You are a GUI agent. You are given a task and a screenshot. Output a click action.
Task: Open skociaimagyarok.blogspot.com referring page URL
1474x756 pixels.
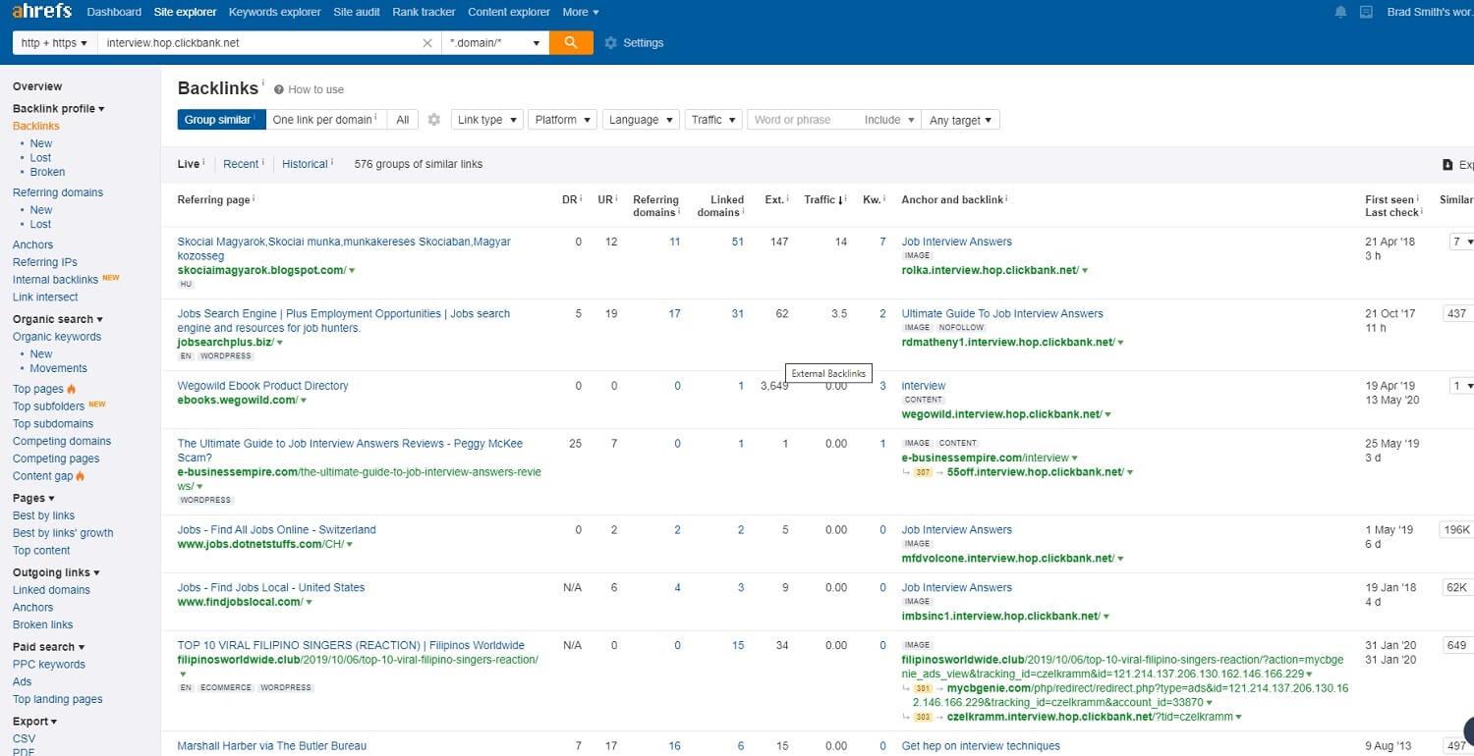tap(261, 270)
